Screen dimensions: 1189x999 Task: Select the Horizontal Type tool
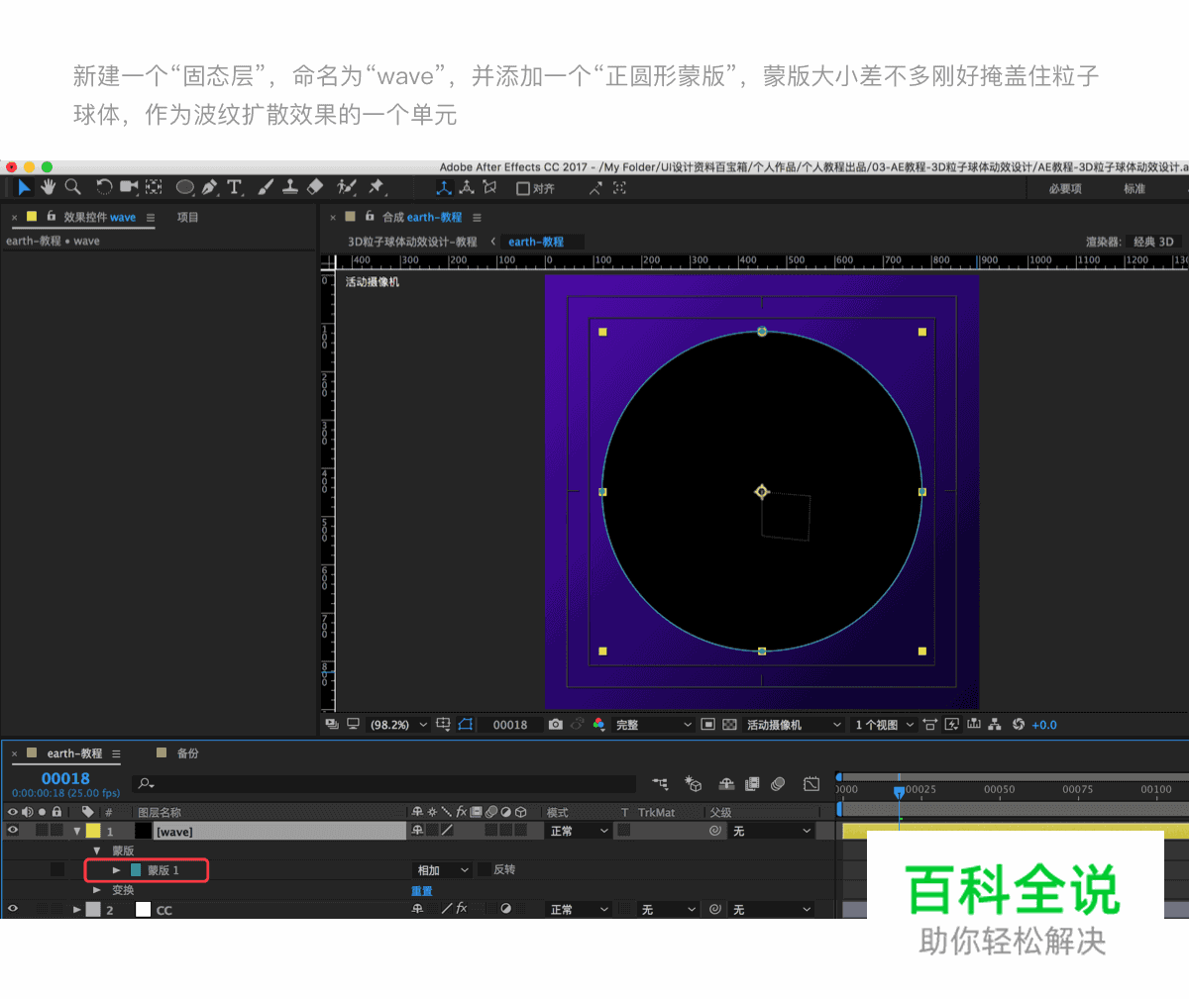pyautogui.click(x=234, y=186)
